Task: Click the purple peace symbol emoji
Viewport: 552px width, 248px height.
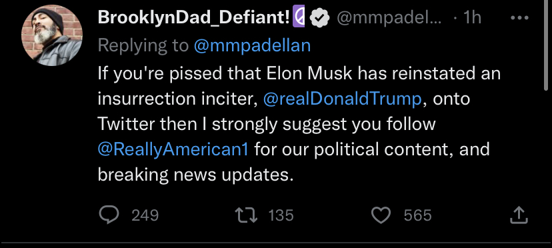Action: (299, 17)
